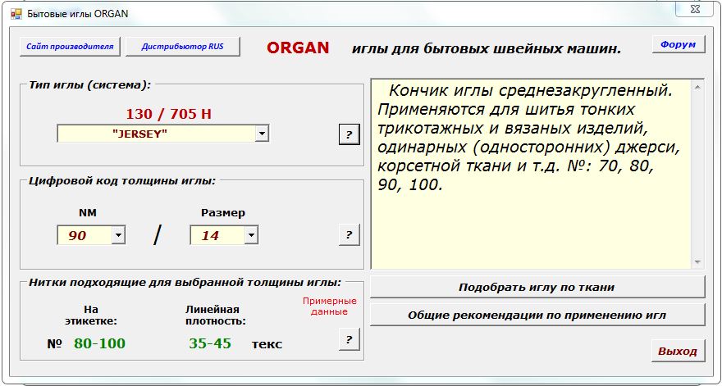The width and height of the screenshot is (722, 386).
Task: Click the application icon in the title bar
Action: 16,13
